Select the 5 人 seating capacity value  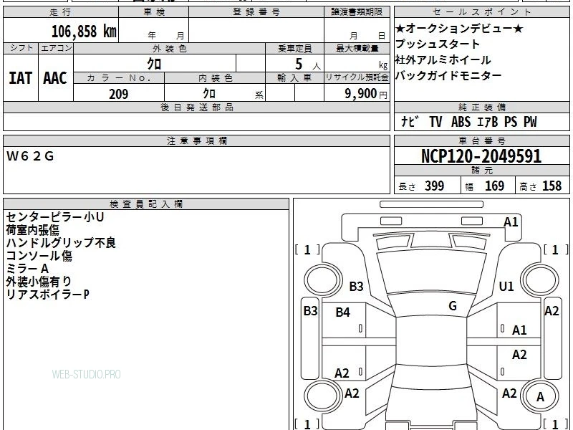(x=308, y=64)
